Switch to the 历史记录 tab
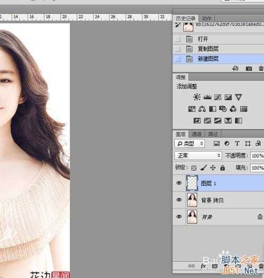Image resolution: width=264 pixels, height=278 pixels. point(185,18)
